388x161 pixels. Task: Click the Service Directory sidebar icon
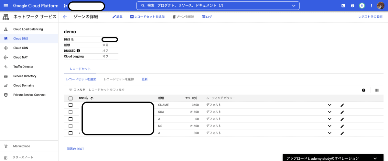click(5, 76)
